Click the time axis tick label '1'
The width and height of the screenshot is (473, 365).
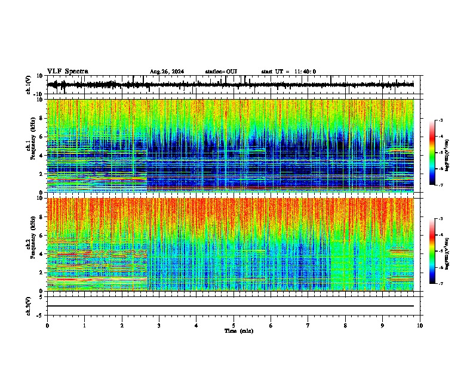[x=84, y=326]
